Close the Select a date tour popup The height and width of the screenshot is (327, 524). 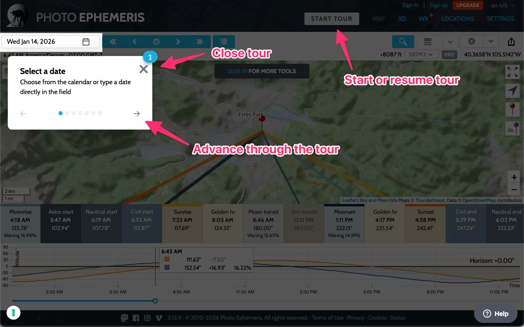[143, 69]
